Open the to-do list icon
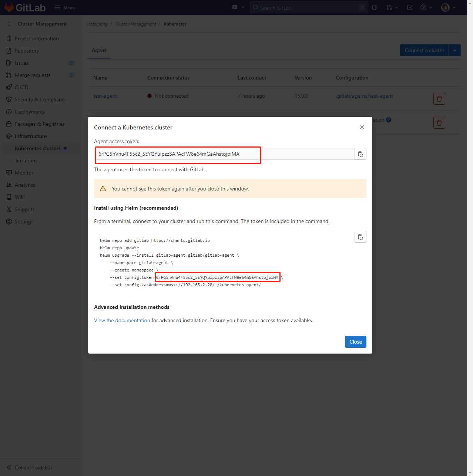 [x=410, y=7]
